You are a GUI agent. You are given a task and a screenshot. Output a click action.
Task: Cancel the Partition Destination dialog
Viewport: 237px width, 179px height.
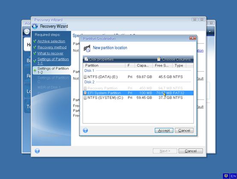click(x=184, y=130)
